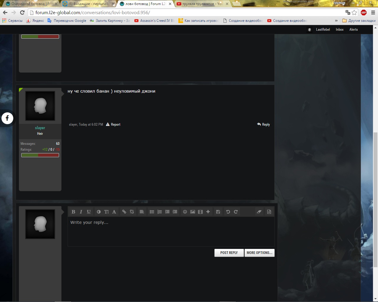
Task: Insert a link in the reply
Action: tap(124, 212)
